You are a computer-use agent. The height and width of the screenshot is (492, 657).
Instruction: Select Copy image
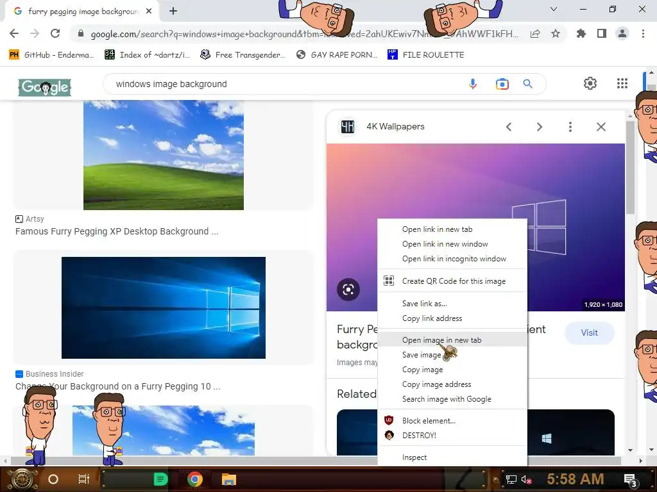coord(452,370)
